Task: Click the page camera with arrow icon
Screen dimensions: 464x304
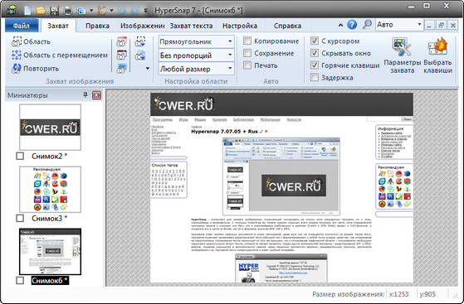Action: pyautogui.click(x=140, y=55)
